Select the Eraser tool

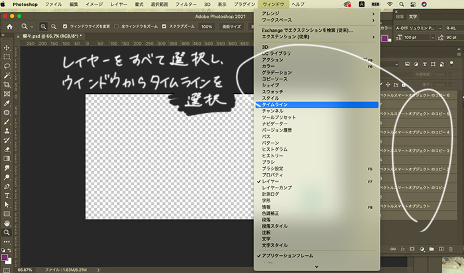click(7, 149)
